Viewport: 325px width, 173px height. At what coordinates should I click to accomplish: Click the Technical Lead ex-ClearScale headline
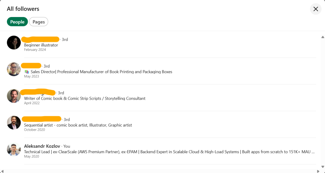point(170,152)
